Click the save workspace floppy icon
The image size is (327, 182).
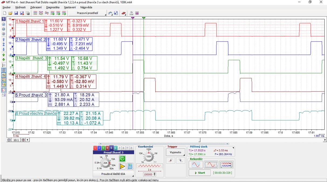click(x=116, y=13)
